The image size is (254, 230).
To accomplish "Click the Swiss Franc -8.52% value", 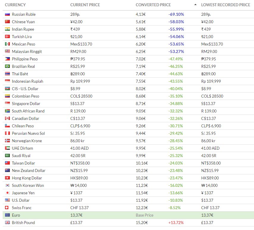I will pyautogui.click(x=175, y=208).
